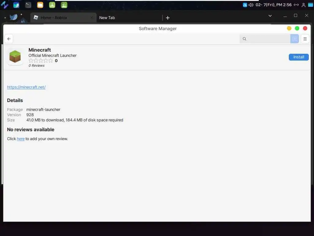Switch to the New Tab browser tab
This screenshot has width=314, height=236.
pyautogui.click(x=129, y=18)
